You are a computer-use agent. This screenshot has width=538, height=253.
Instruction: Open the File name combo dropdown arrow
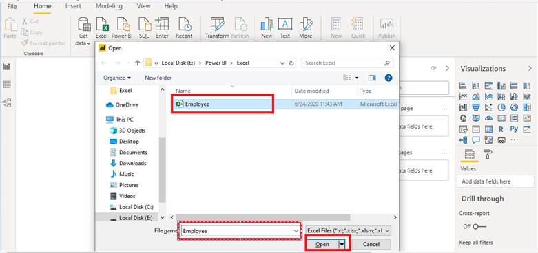[x=296, y=231]
